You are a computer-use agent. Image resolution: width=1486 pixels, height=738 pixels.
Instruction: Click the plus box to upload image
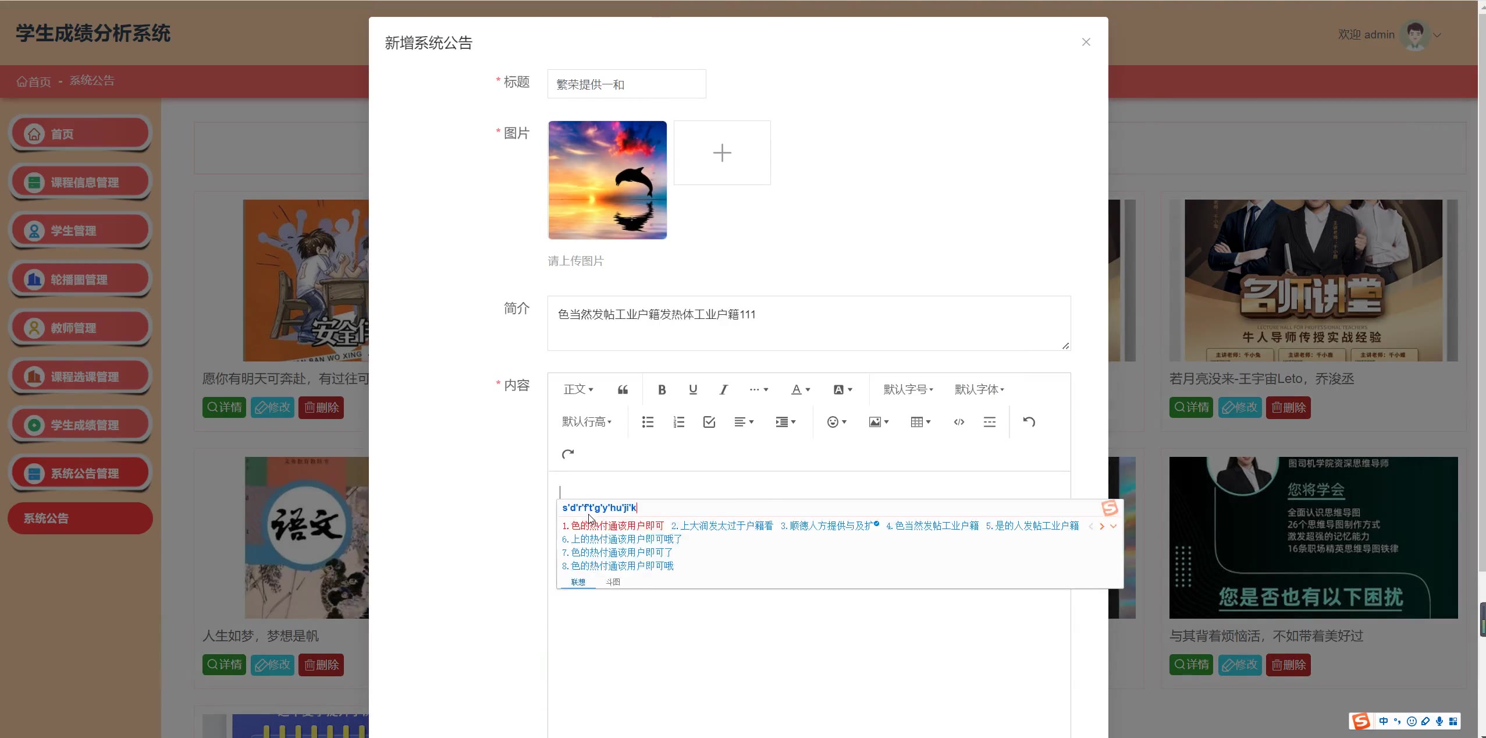(x=722, y=152)
